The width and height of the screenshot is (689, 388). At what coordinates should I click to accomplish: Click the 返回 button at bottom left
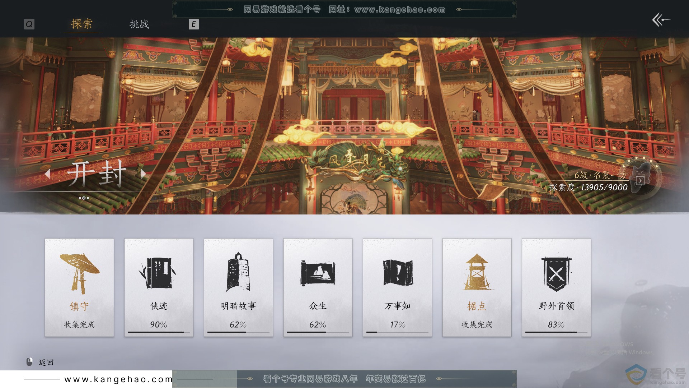[46, 362]
